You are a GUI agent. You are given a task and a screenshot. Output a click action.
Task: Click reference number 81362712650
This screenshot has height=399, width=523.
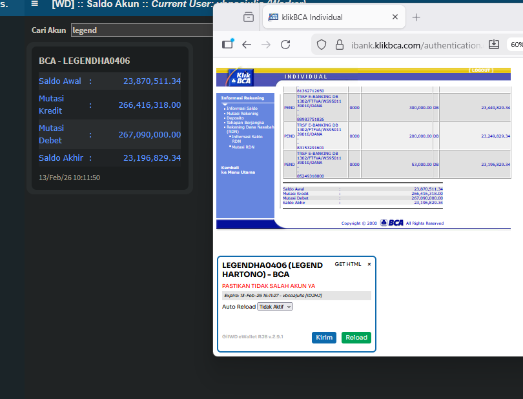311,91
